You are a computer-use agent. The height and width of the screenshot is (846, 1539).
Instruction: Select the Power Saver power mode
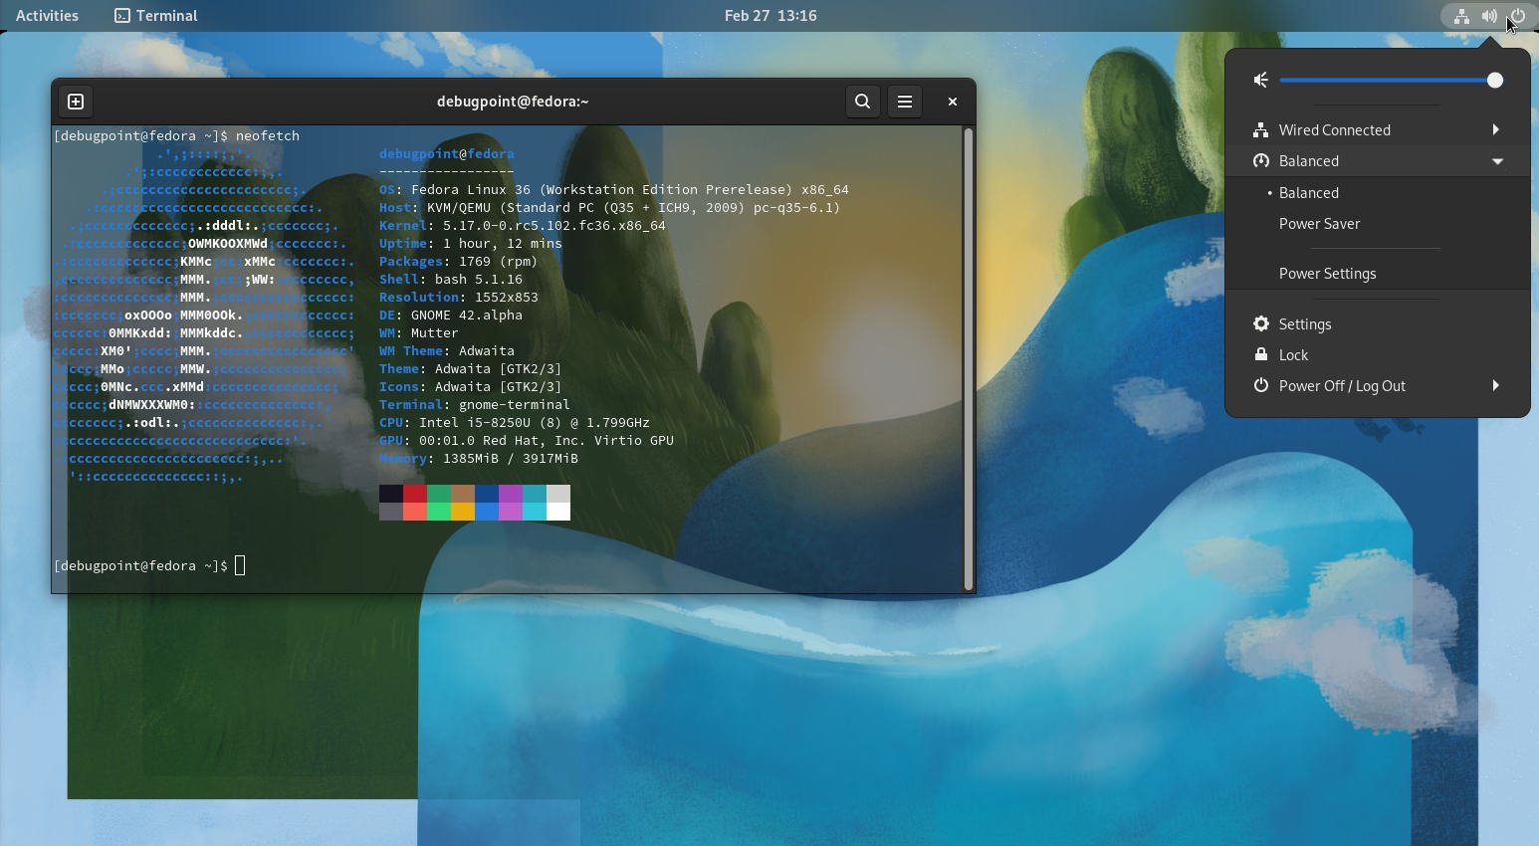pyautogui.click(x=1319, y=223)
